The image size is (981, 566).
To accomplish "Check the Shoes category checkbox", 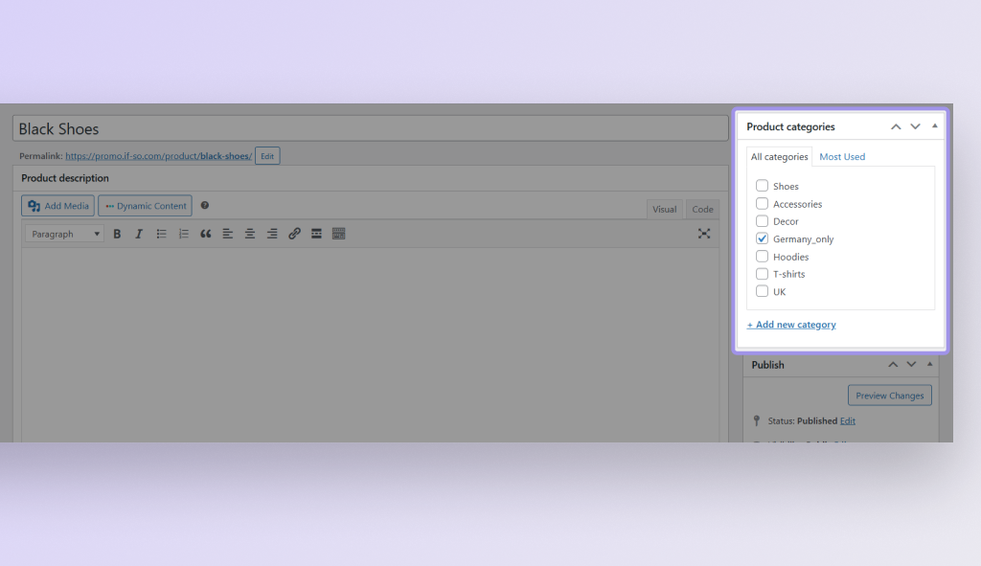I will (763, 186).
